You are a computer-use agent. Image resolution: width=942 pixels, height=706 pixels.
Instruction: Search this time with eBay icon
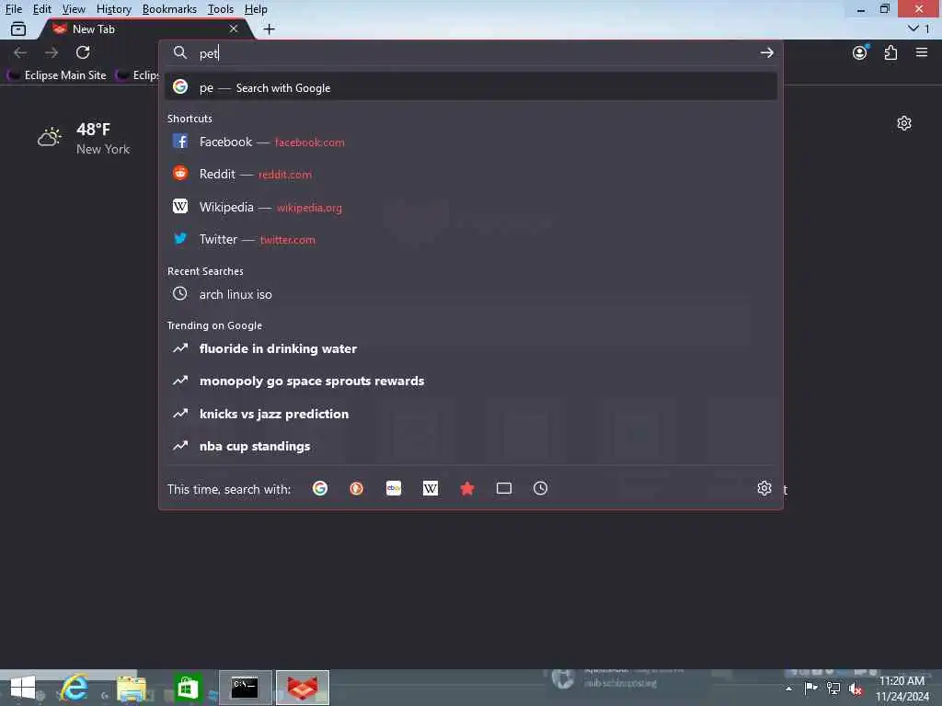(394, 489)
